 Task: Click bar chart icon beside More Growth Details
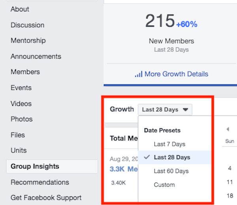[x=139, y=74]
